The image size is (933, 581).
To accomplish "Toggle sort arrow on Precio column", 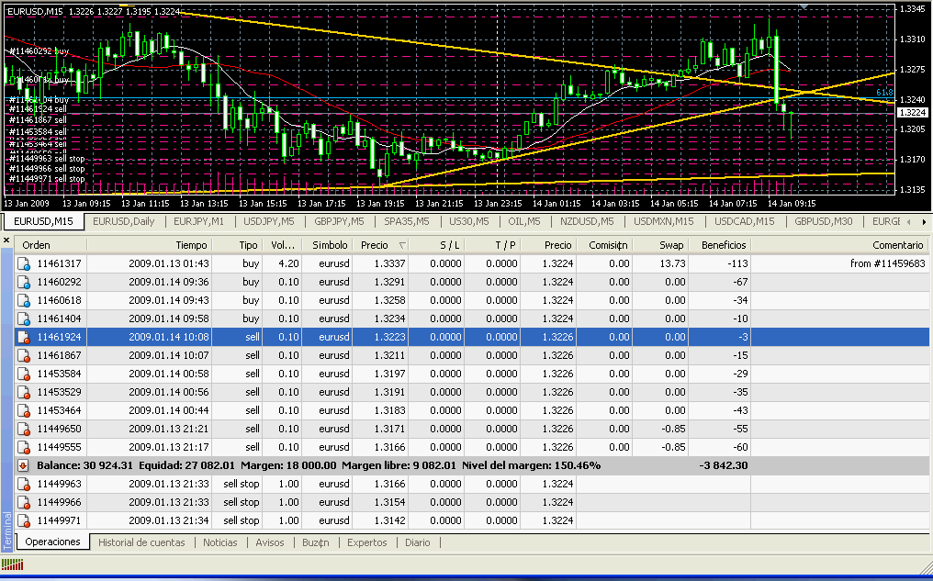I will point(402,245).
